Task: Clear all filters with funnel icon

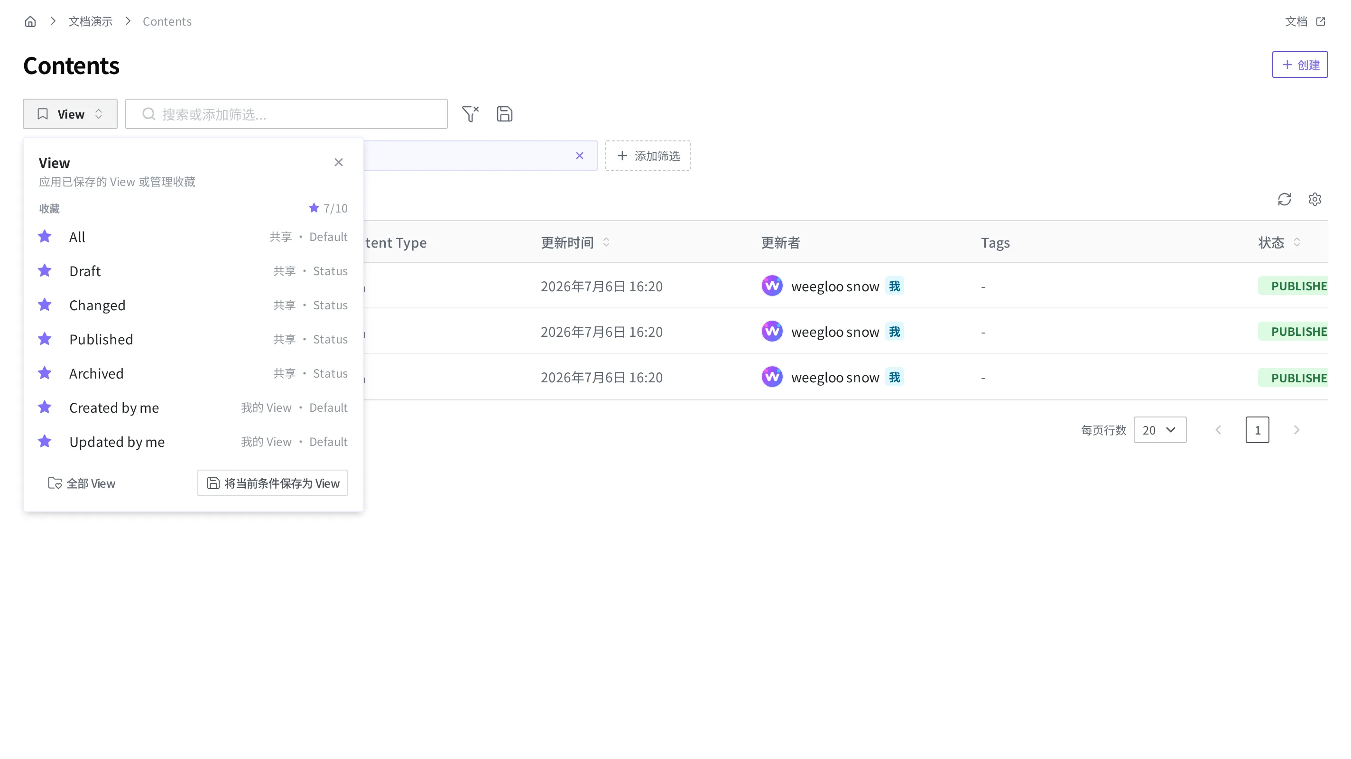Action: 471,114
